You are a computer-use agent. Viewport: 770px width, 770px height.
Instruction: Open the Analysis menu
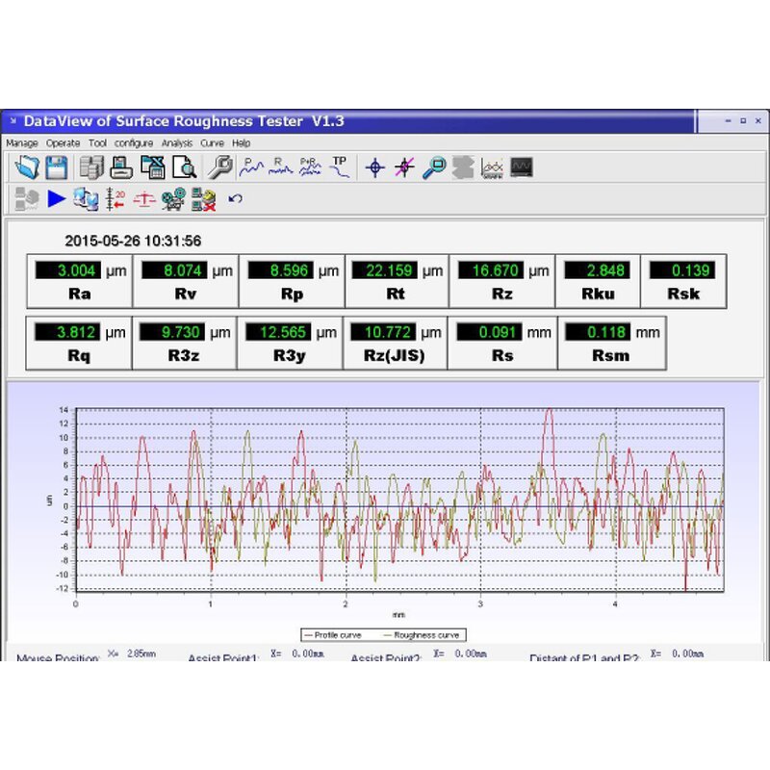tap(177, 142)
